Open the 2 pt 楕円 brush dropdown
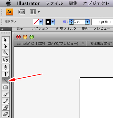 [x=102, y=22]
